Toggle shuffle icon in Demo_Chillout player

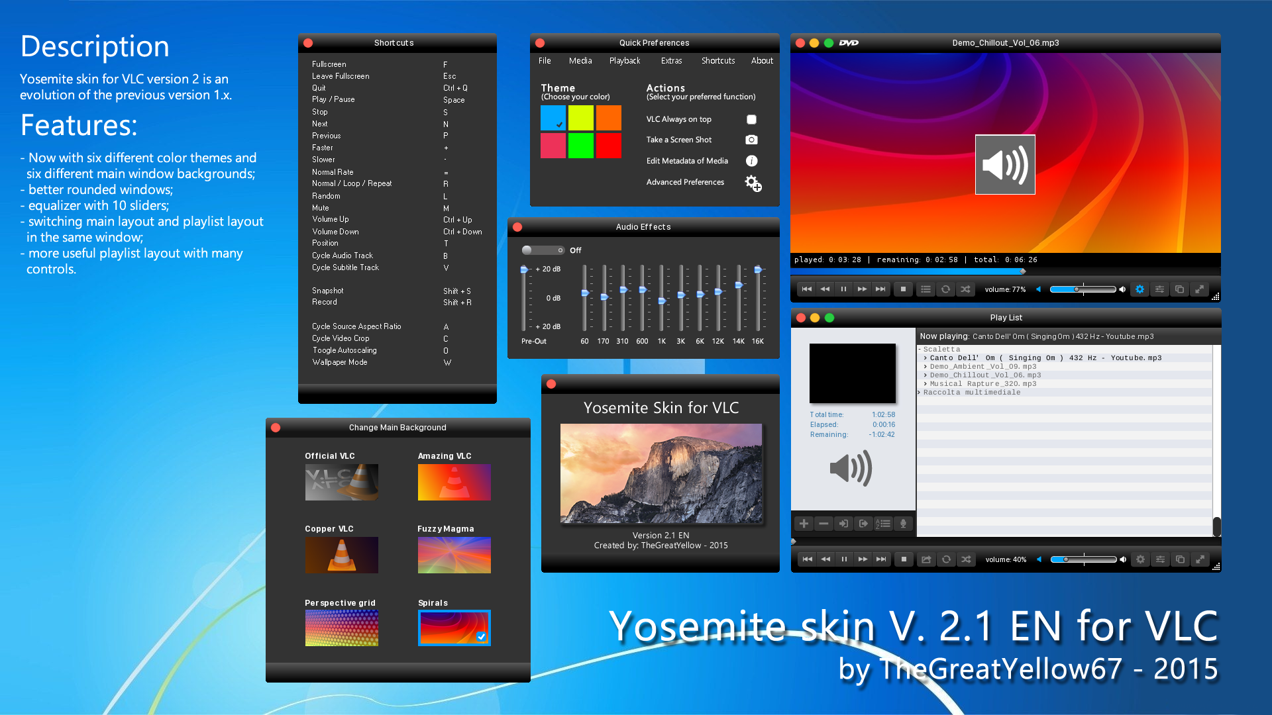[x=965, y=289]
